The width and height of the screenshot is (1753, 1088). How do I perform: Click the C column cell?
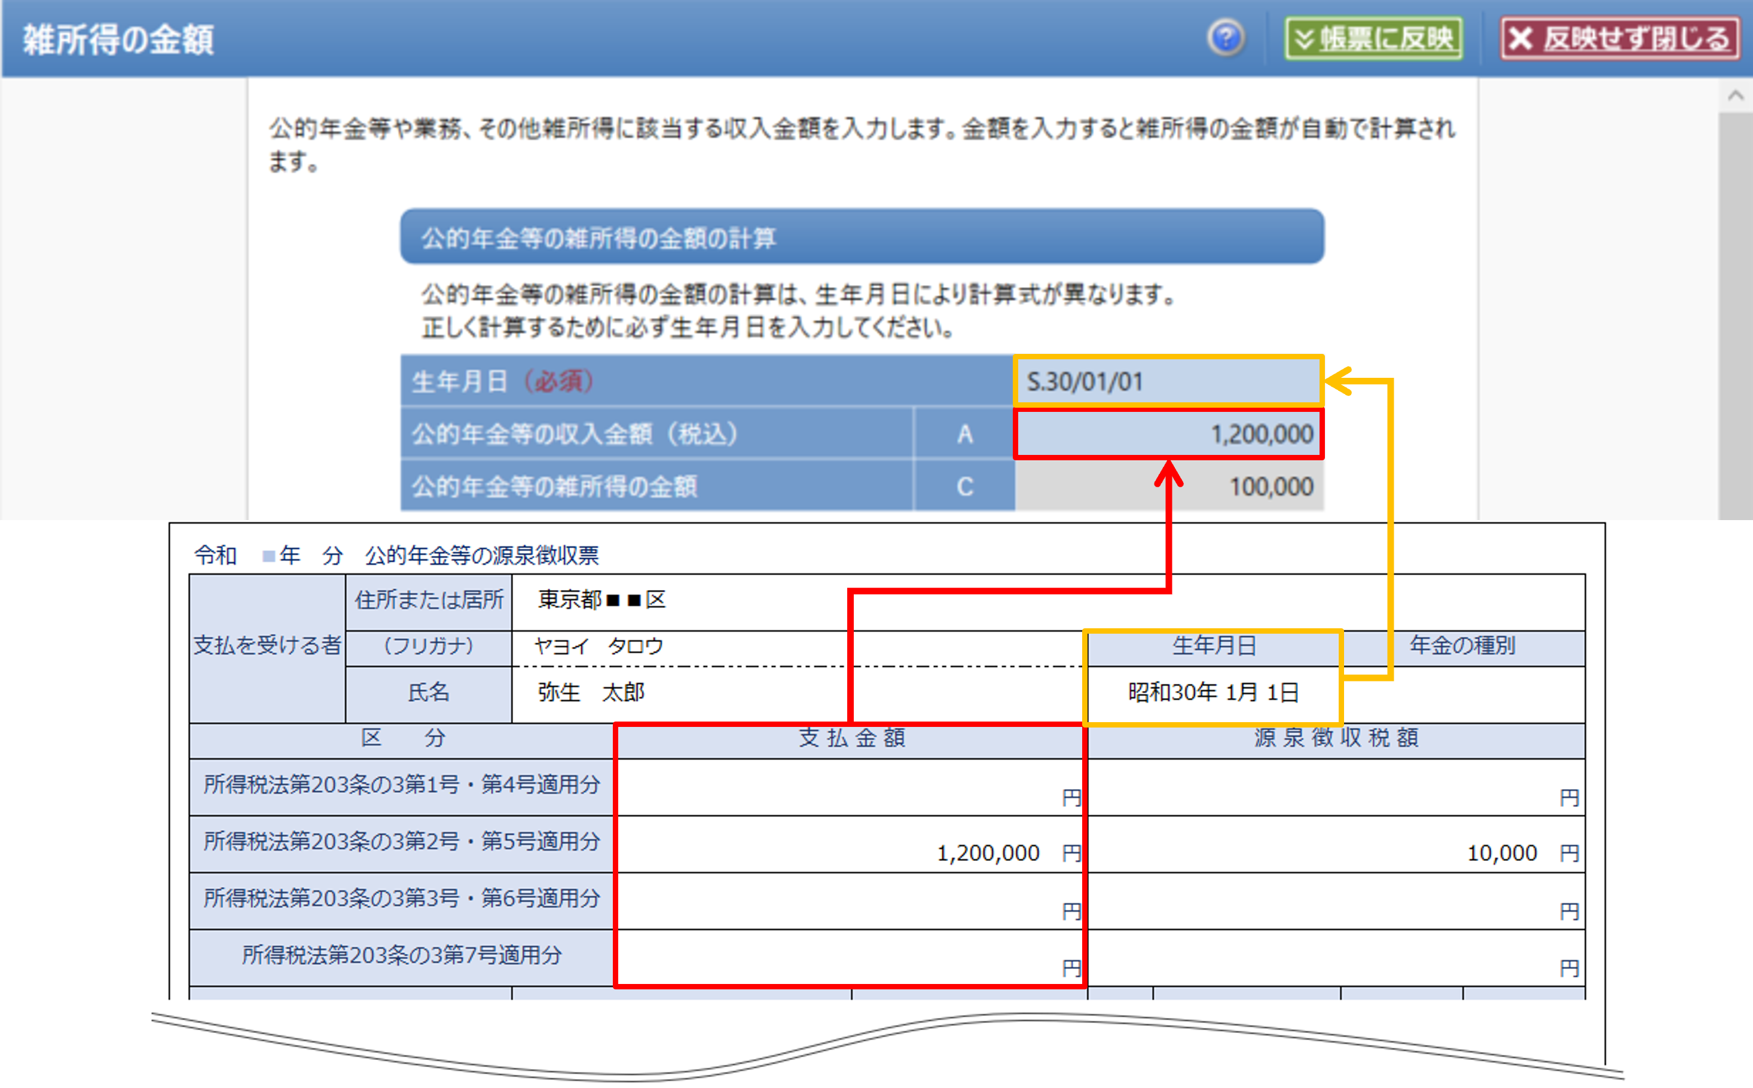pos(964,487)
